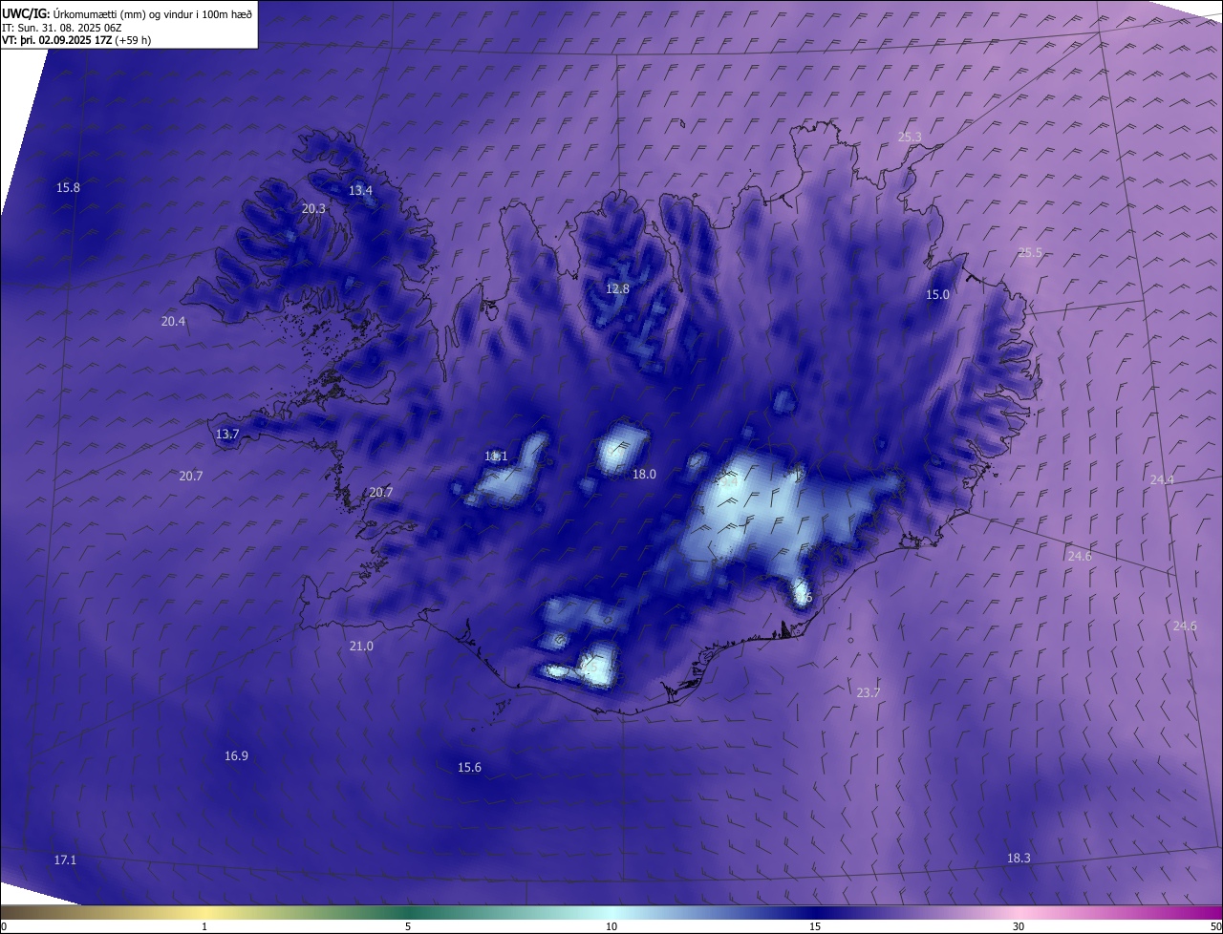Click the 0 tick on the color scale
1223x934 pixels.
[4, 927]
